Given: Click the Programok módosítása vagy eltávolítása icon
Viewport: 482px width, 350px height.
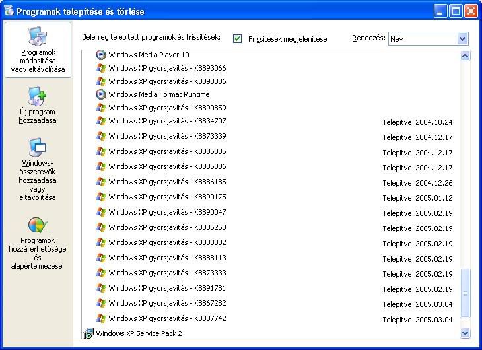Looking at the screenshot, I should pyautogui.click(x=38, y=36).
